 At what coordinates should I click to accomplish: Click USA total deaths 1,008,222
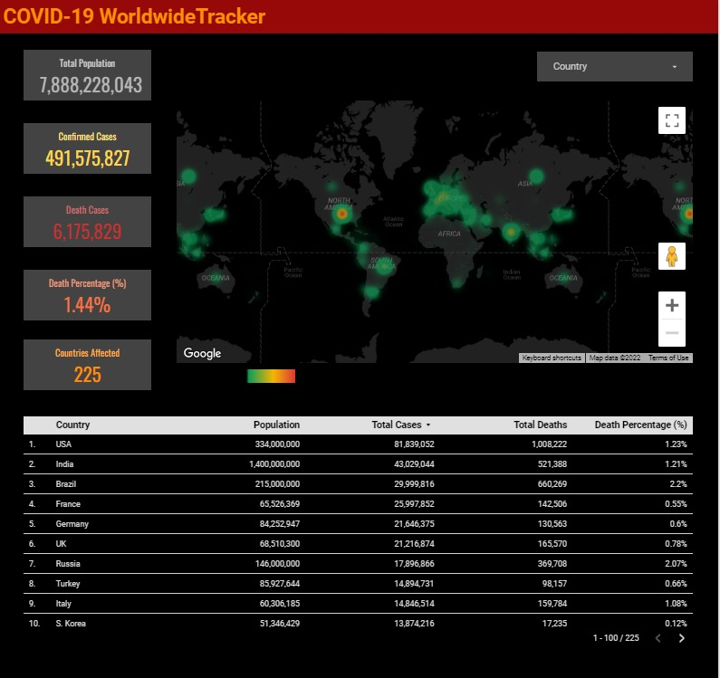(549, 444)
